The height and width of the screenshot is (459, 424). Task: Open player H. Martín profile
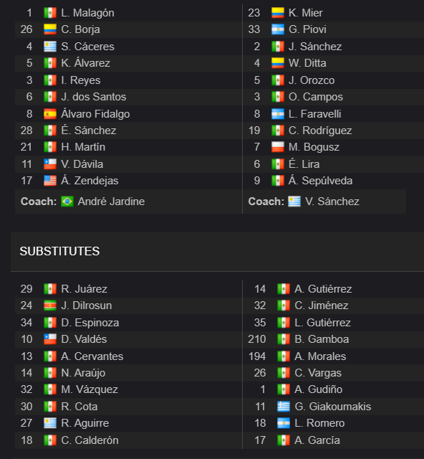tap(83, 147)
